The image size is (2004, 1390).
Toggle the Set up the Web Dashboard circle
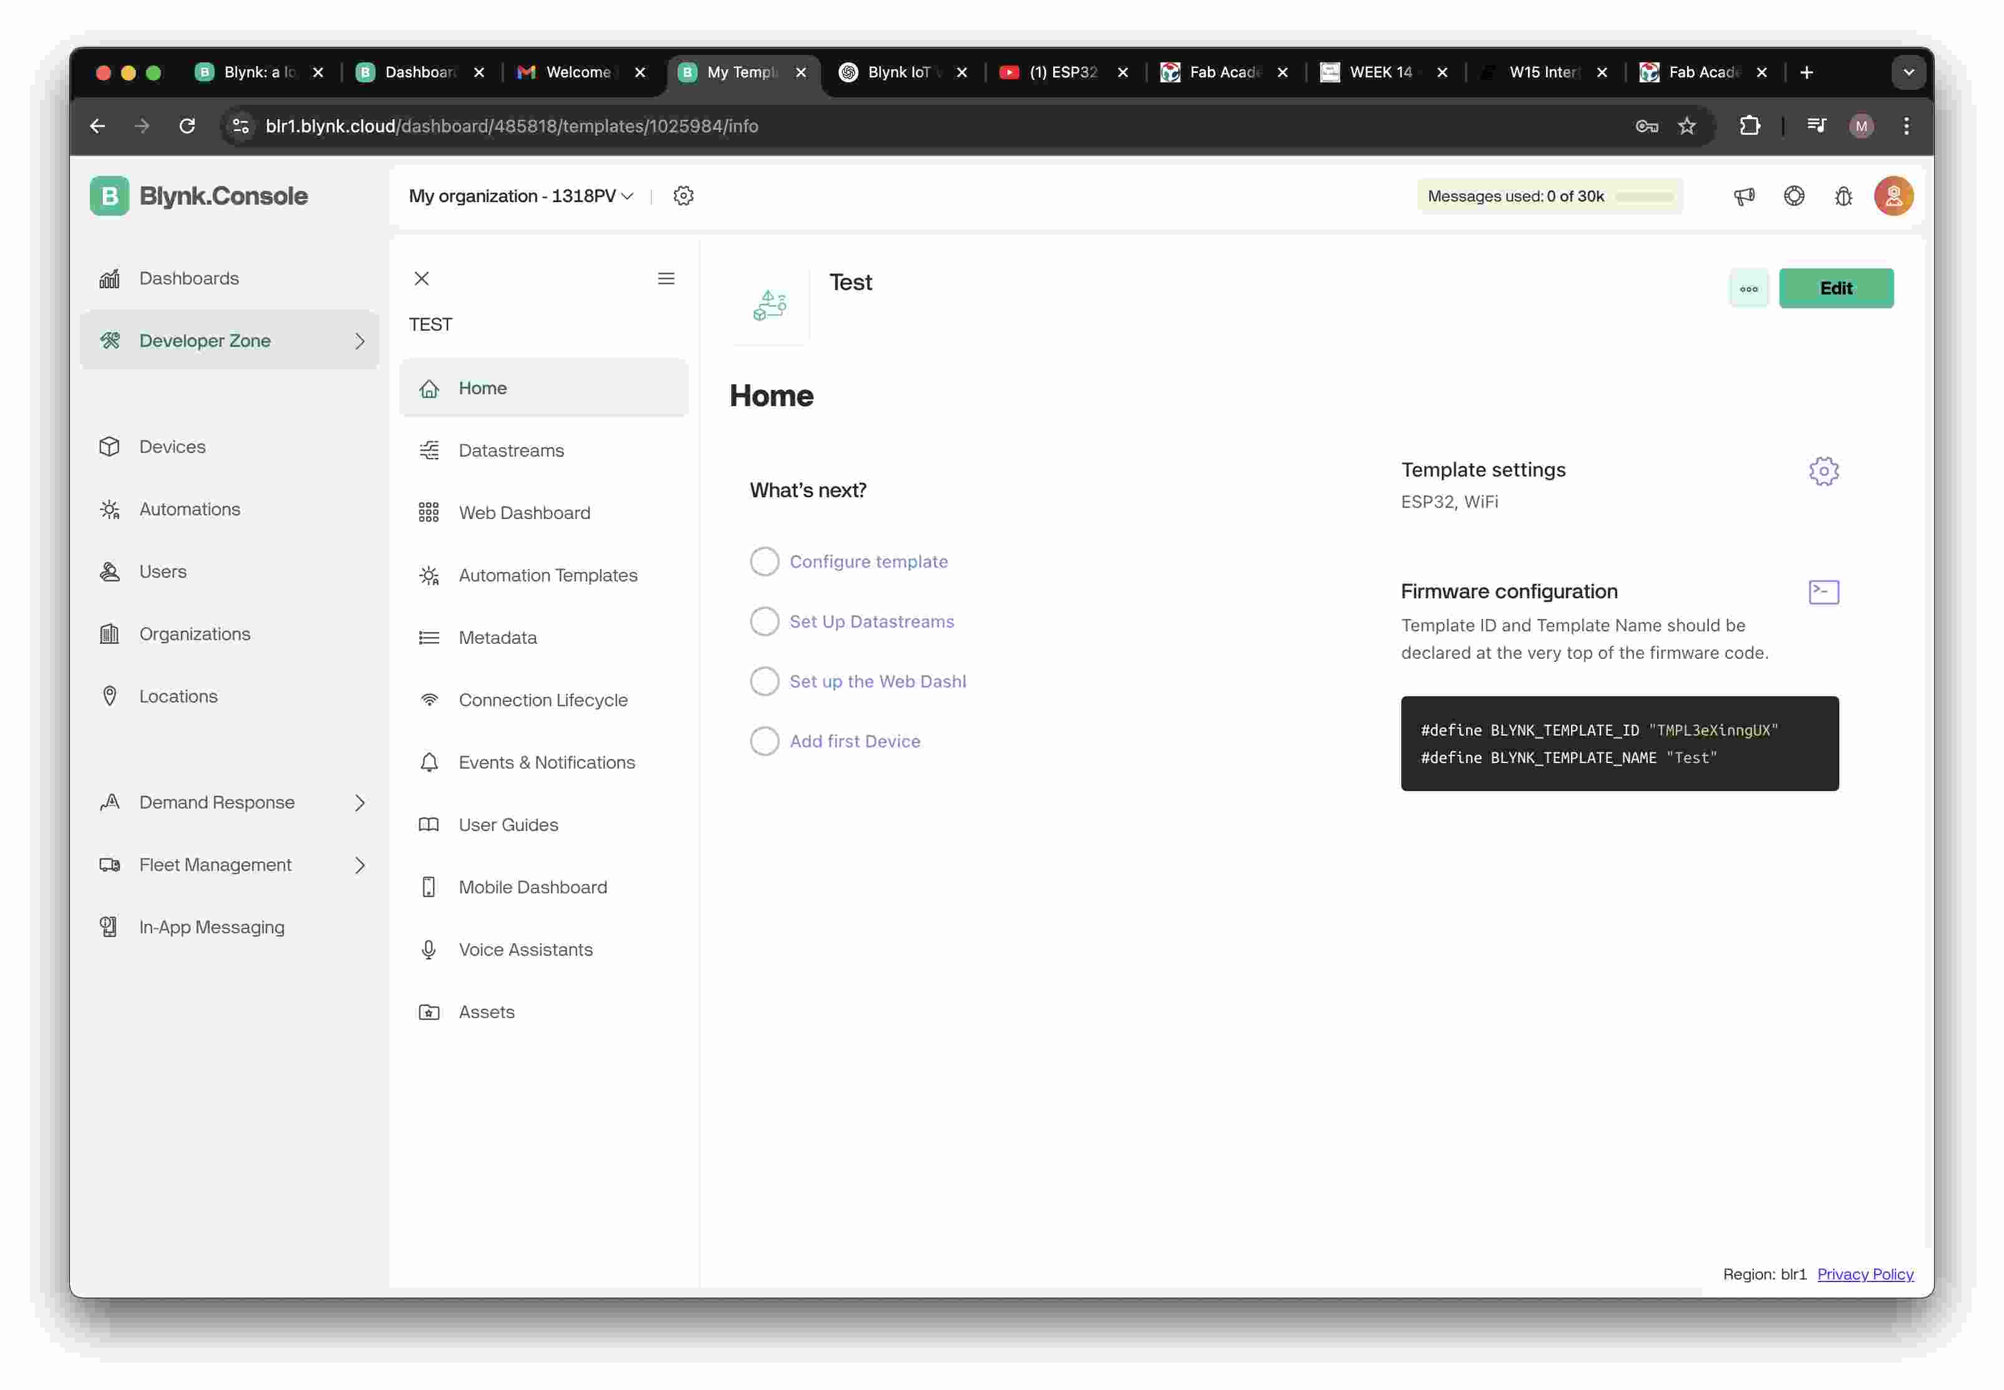coord(765,681)
